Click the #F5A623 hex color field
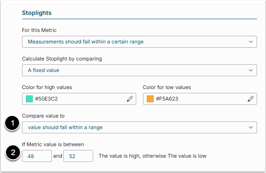 coord(198,99)
